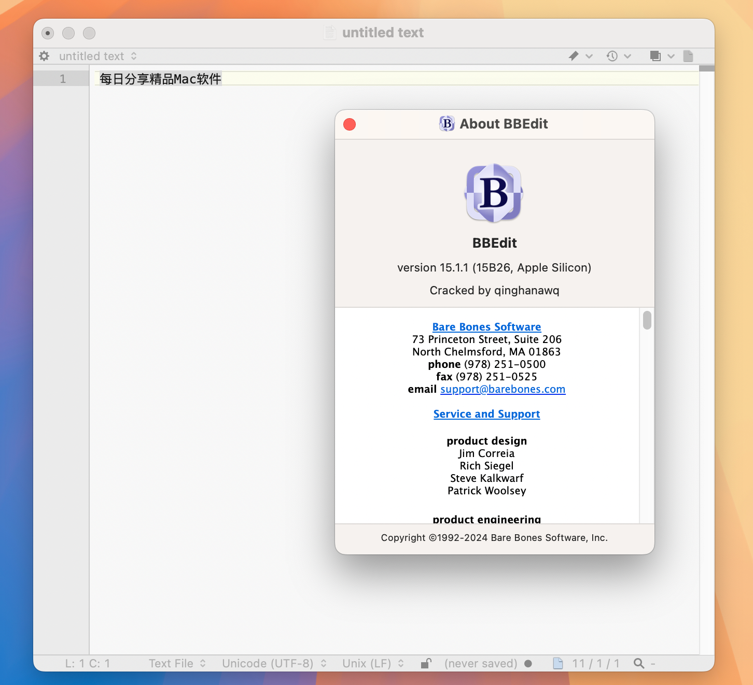The height and width of the screenshot is (685, 753).
Task: Toggle the lock icon in status bar
Action: pyautogui.click(x=426, y=663)
